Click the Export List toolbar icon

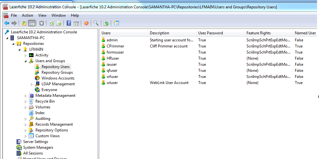point(59,23)
